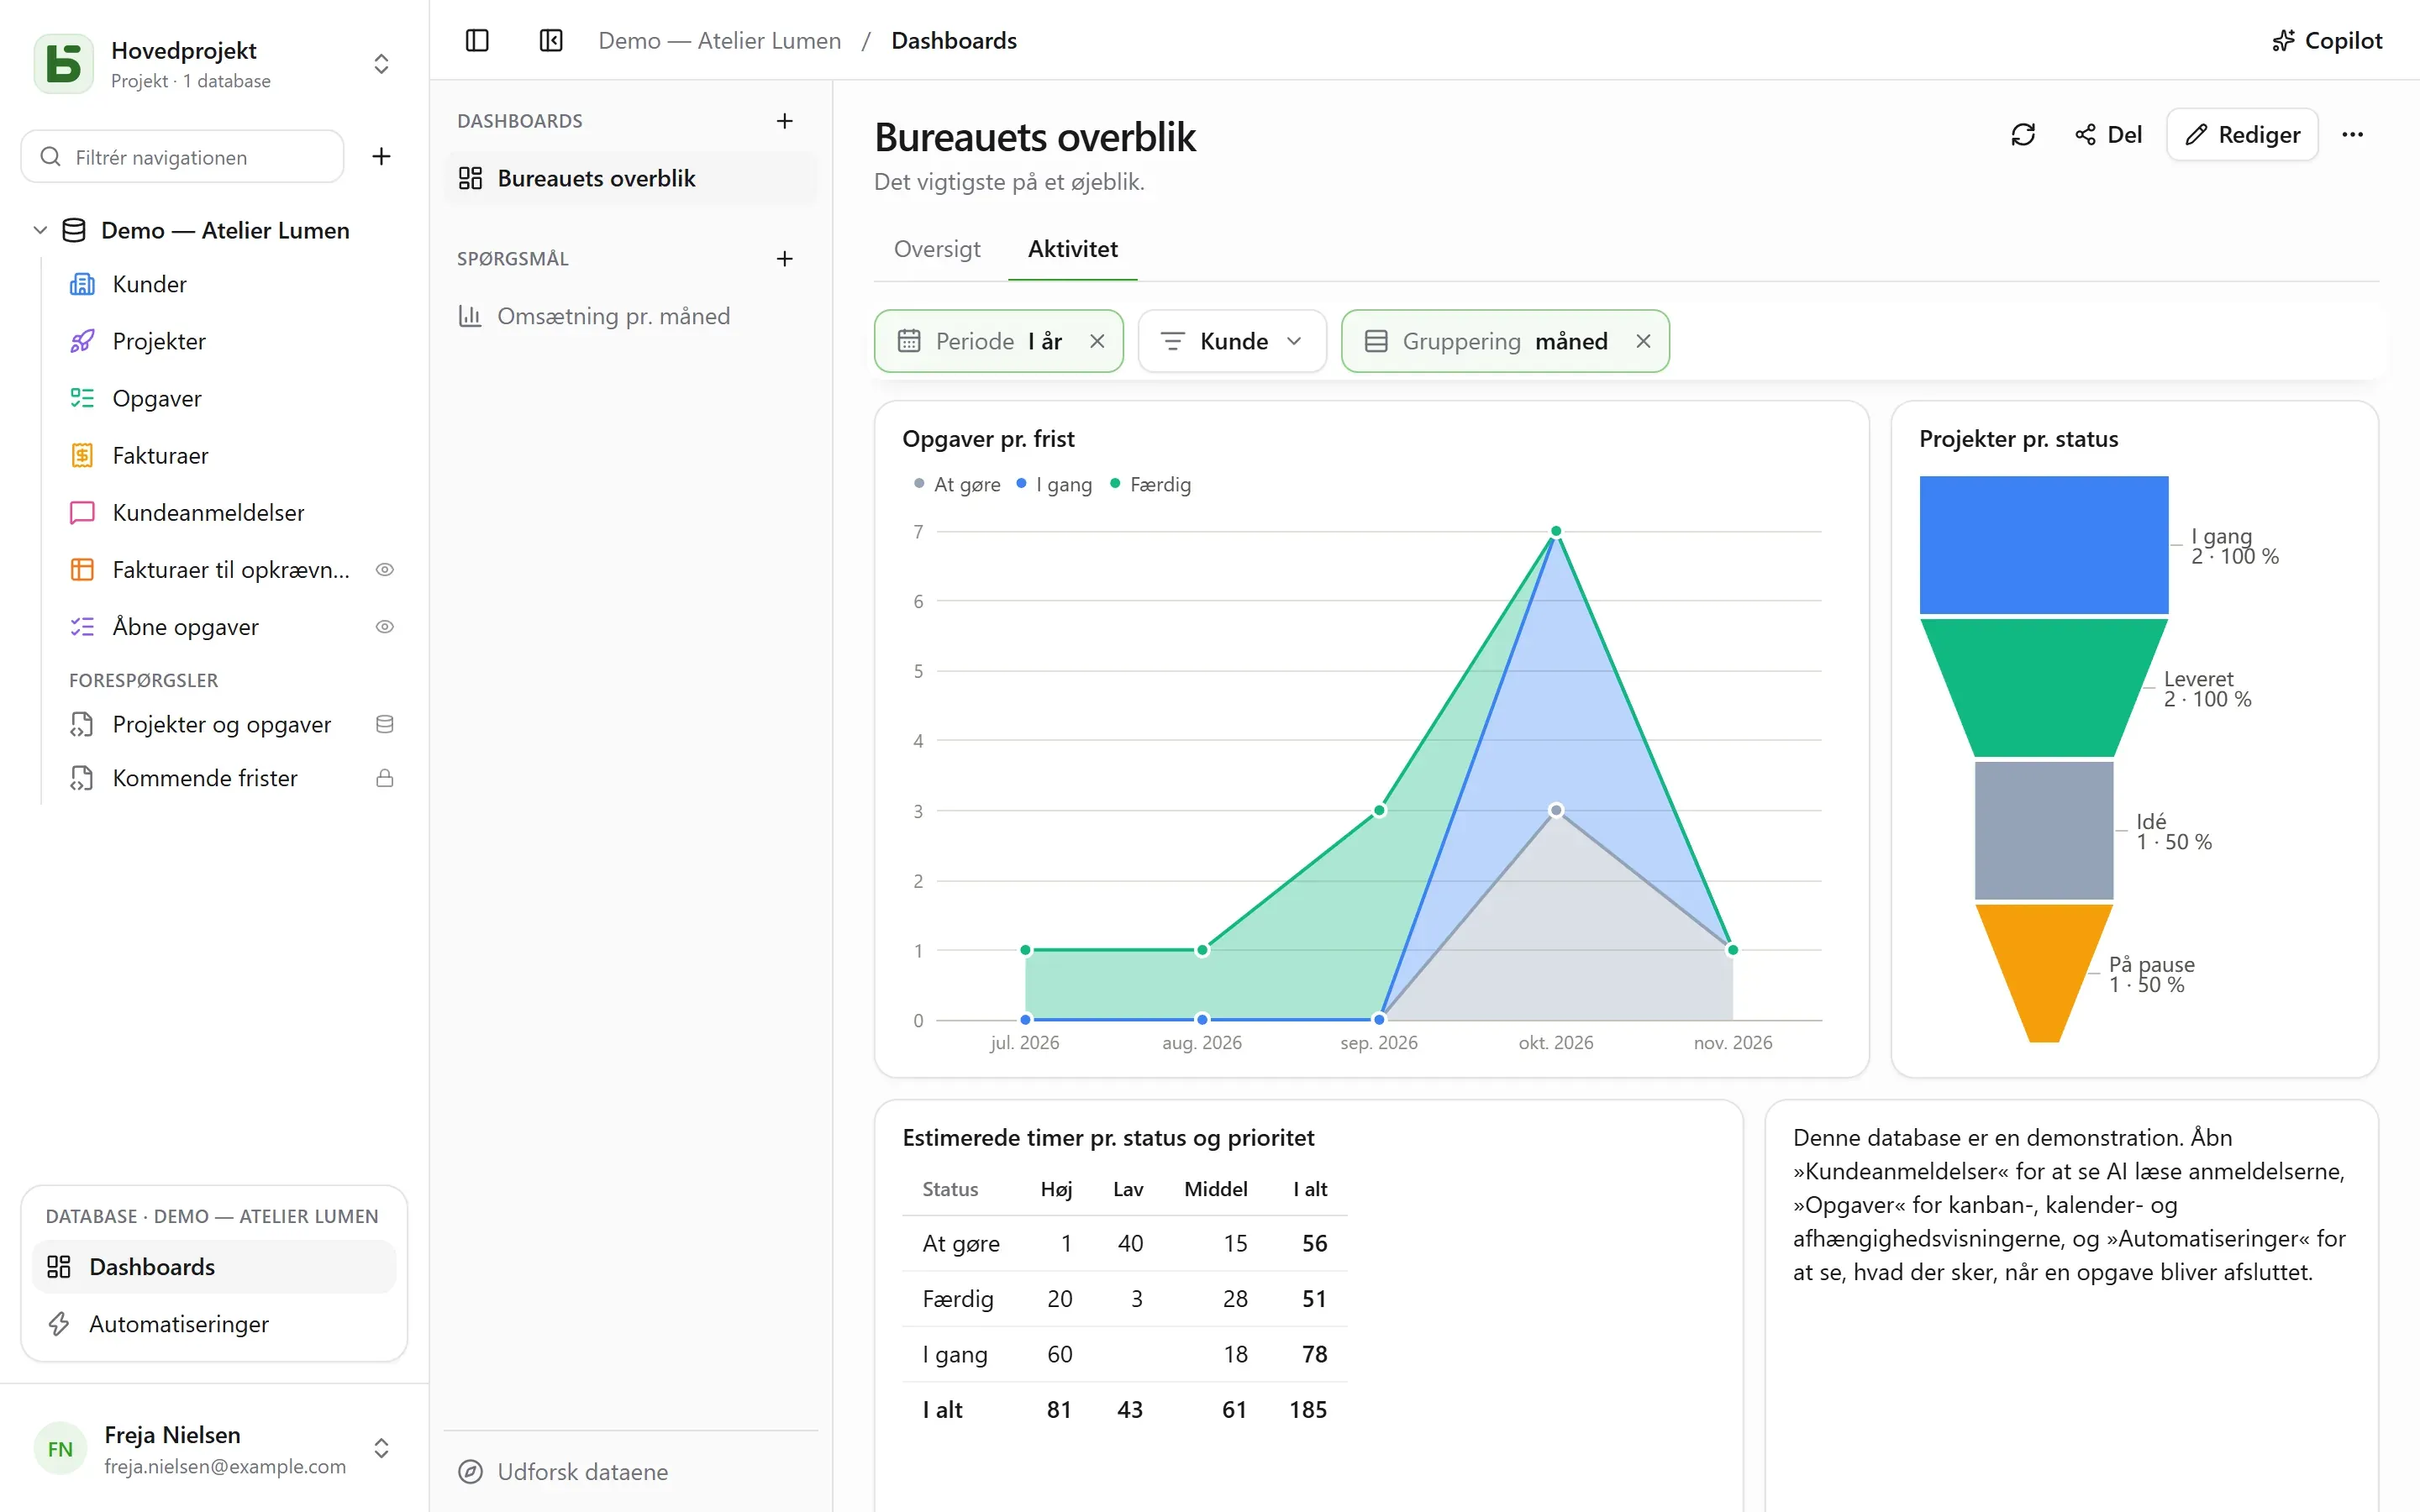Screen dimensions: 2420x1512
Task: Click the refresh dashboard icon
Action: (x=2022, y=134)
